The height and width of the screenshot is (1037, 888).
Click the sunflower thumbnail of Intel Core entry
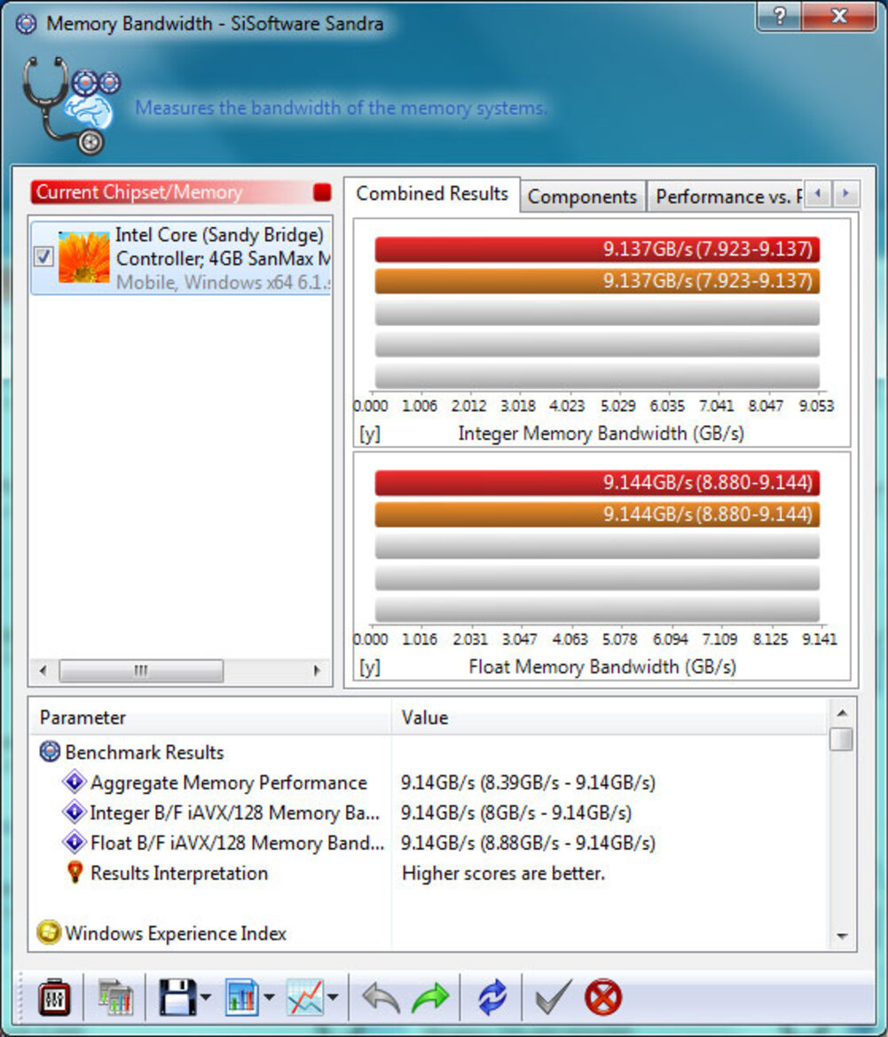point(84,257)
